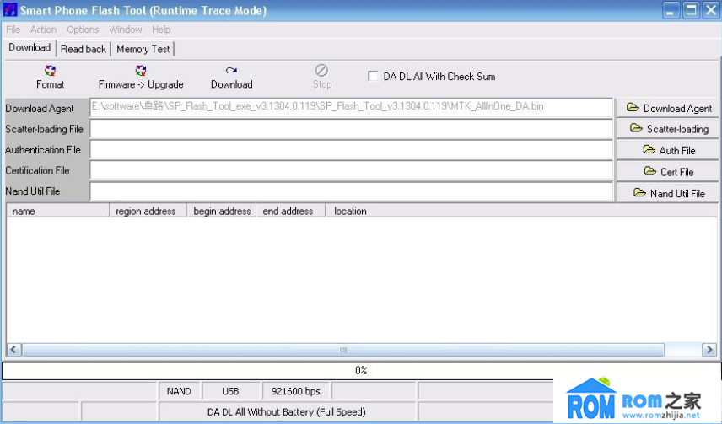Click the horizontal scrollbar thumb
The image size is (722, 424).
(343, 350)
